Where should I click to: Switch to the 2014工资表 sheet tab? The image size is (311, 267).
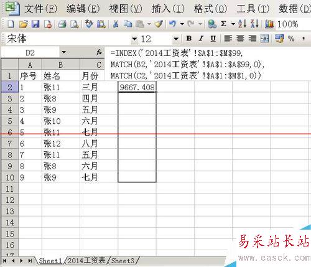86,261
